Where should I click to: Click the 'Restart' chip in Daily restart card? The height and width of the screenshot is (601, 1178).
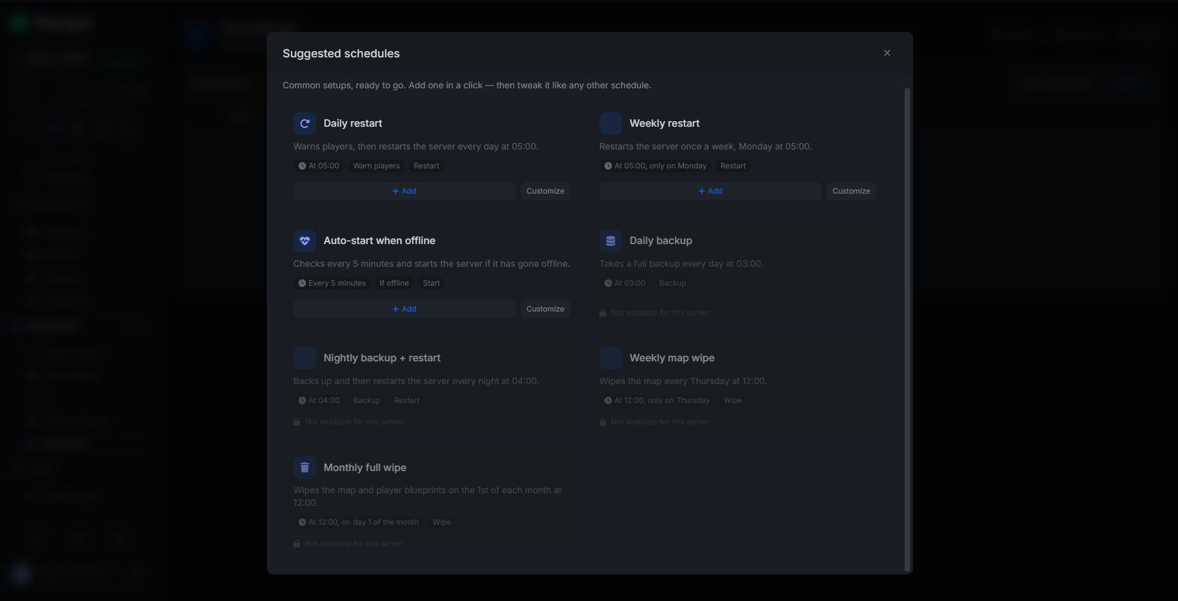coord(427,166)
